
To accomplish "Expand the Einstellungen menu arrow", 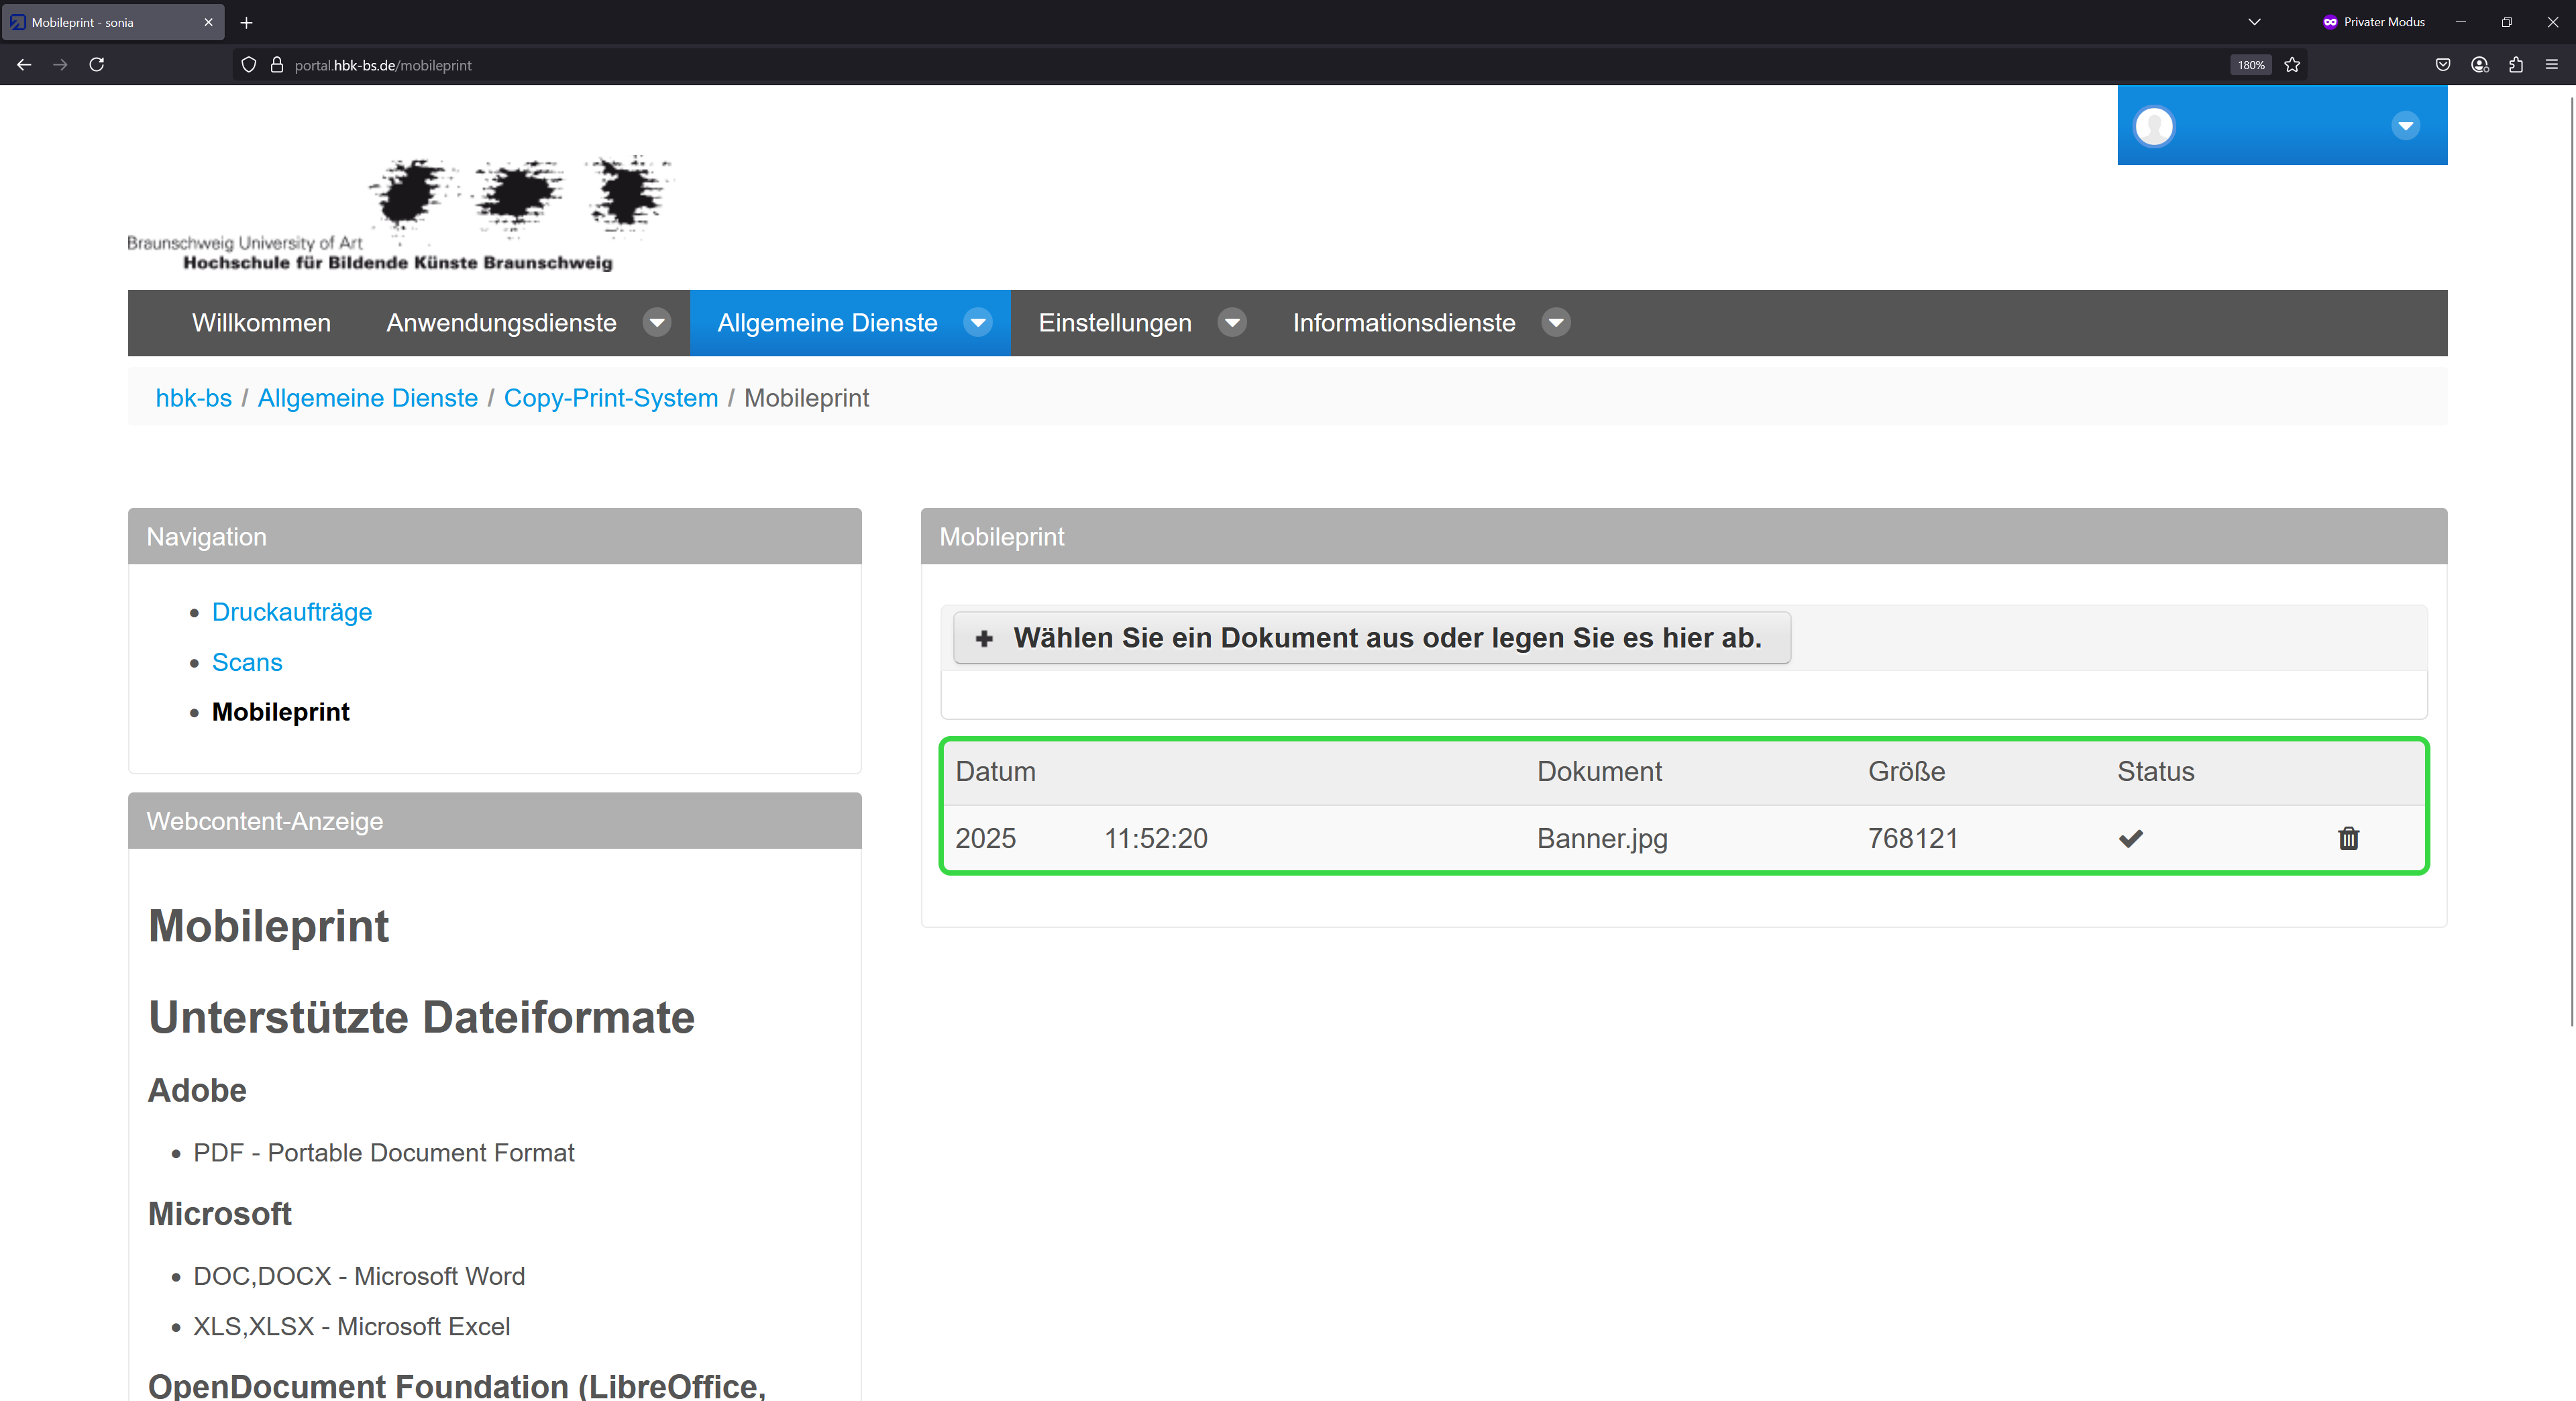I will point(1232,322).
